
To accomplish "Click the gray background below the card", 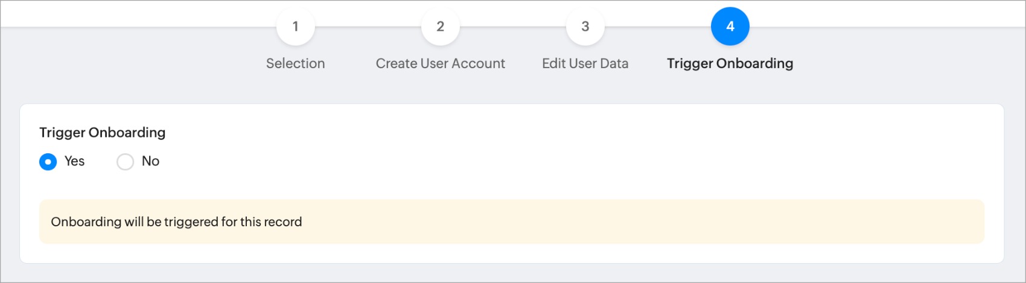I will pos(513,273).
